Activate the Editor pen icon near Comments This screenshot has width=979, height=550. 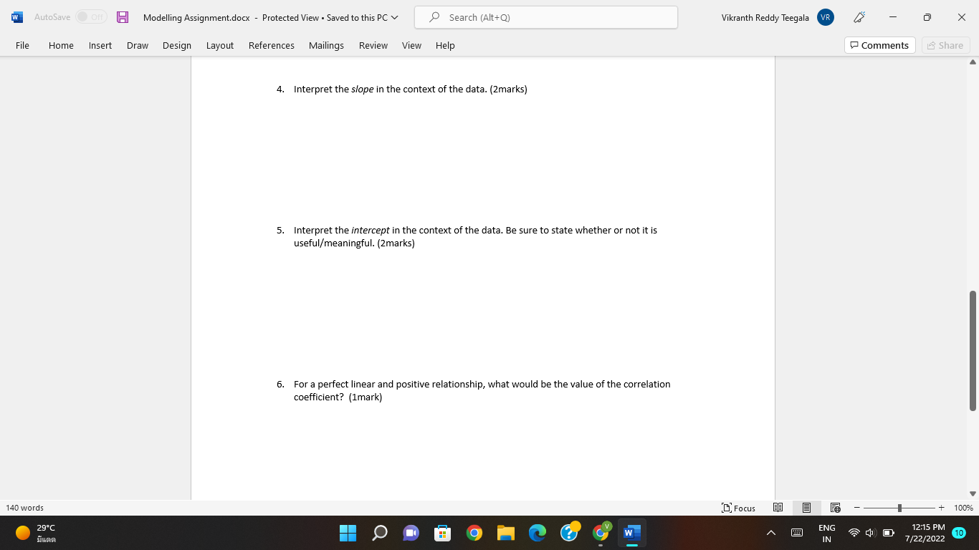(x=859, y=16)
